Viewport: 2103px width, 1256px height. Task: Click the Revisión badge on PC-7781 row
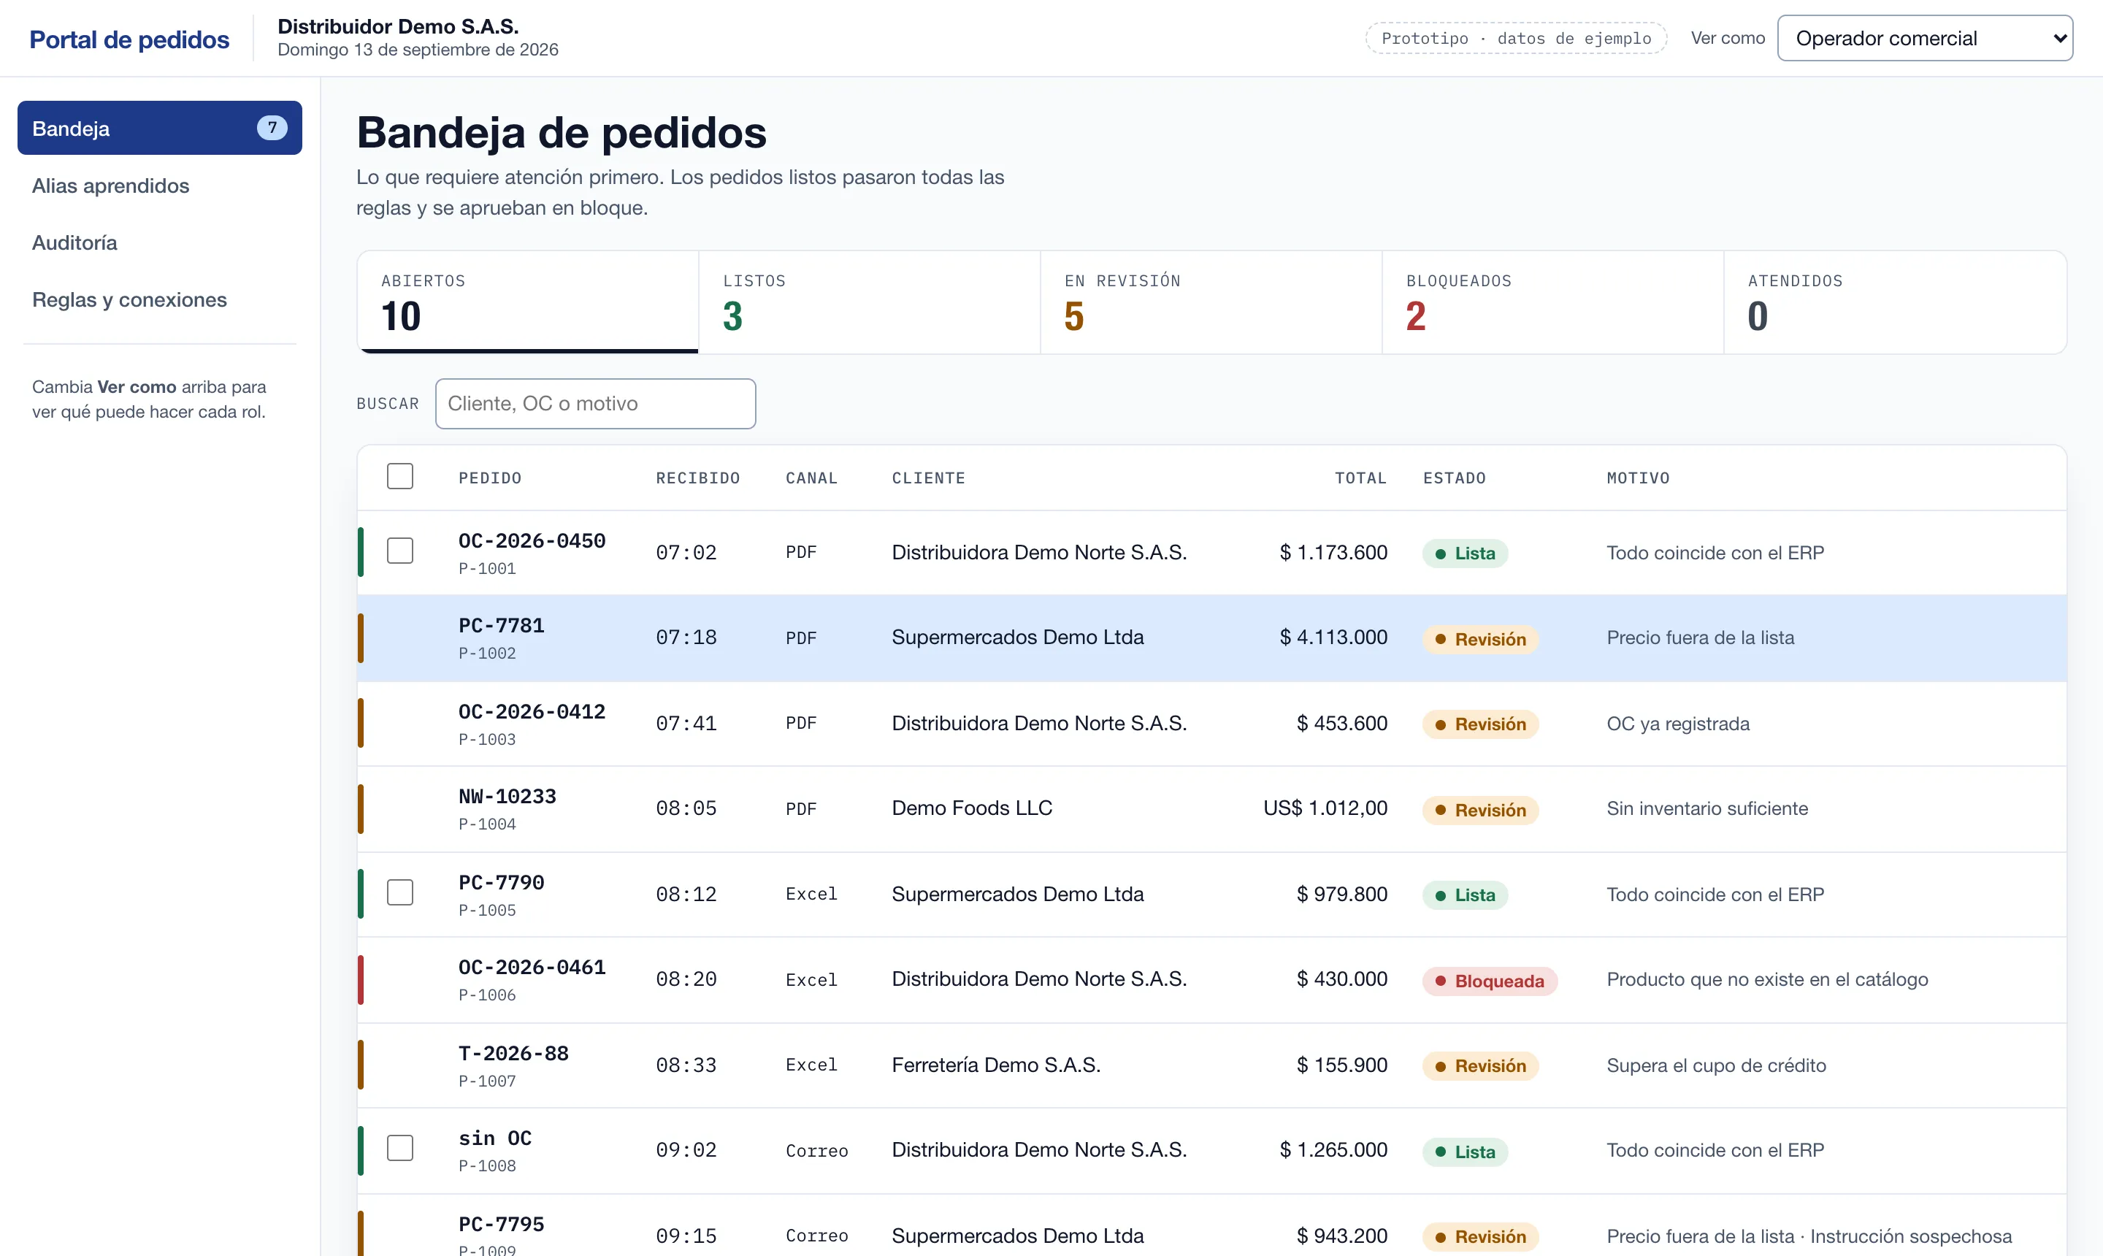(1480, 639)
